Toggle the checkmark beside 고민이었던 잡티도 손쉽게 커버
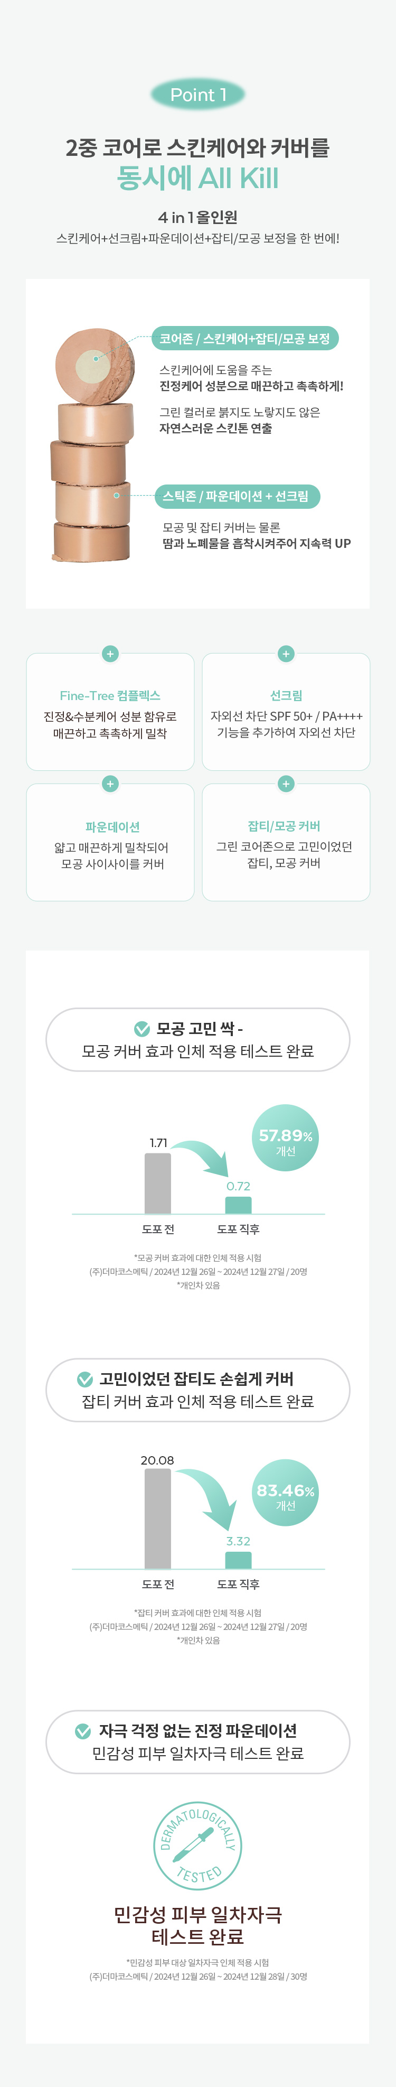This screenshot has height=2087, width=396. (84, 1378)
